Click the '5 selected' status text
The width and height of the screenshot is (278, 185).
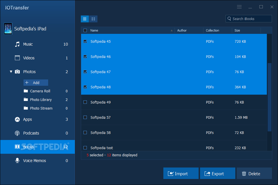point(95,155)
